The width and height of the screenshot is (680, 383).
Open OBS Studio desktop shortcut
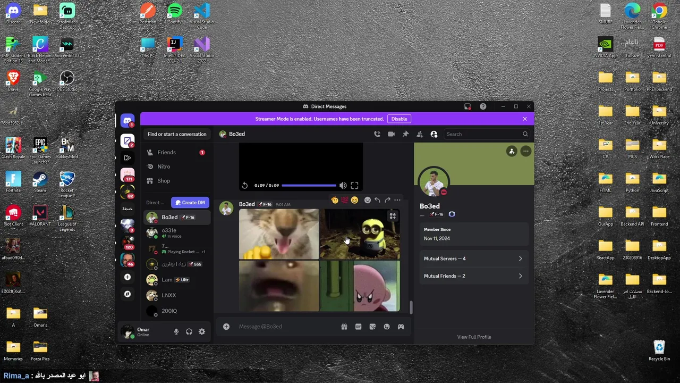[67, 81]
